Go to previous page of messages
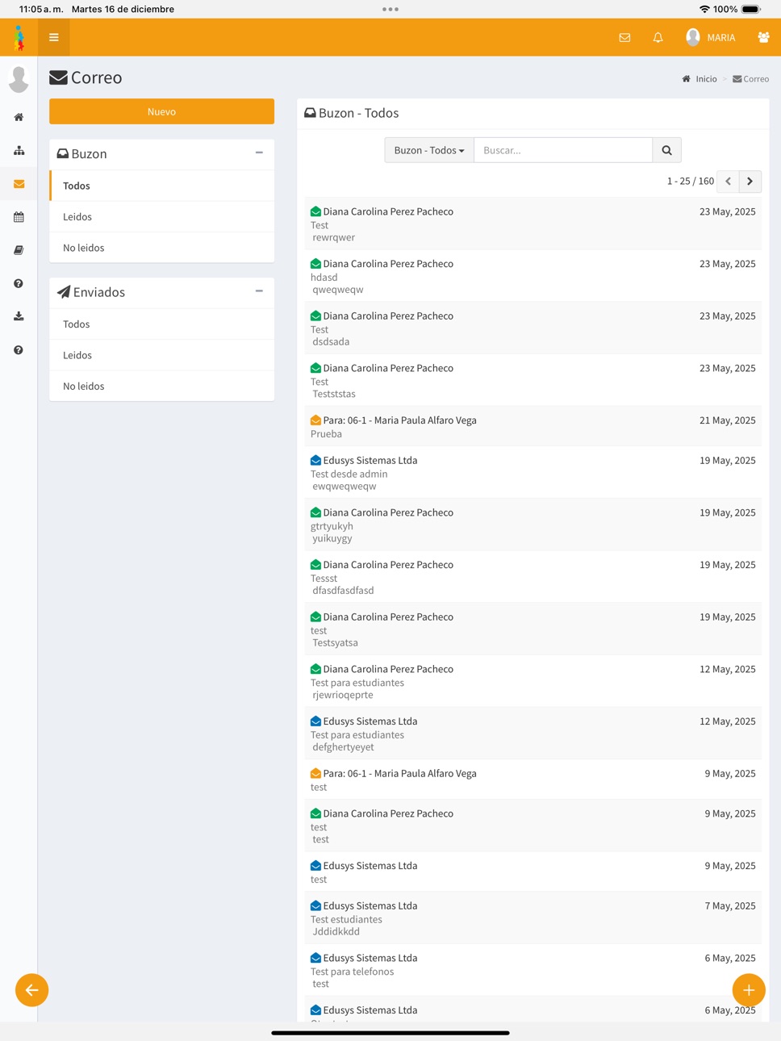This screenshot has height=1041, width=781. (729, 182)
